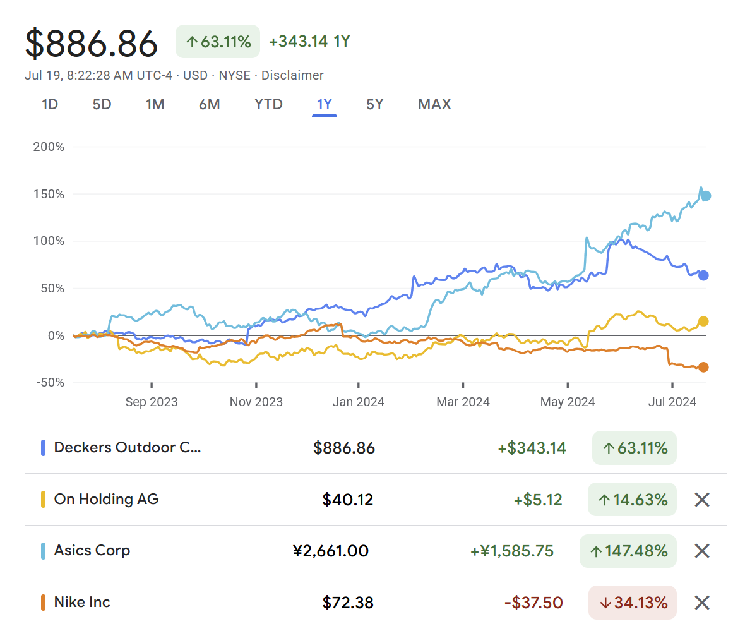The image size is (733, 631).
Task: Click the $886.86 price in Deckers row
Action: tap(344, 448)
